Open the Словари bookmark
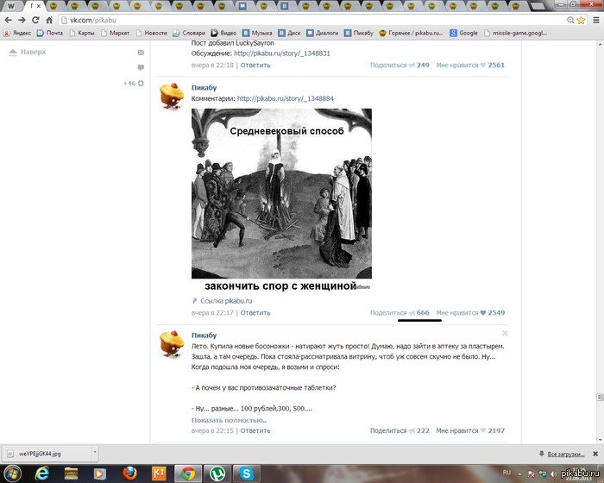The width and height of the screenshot is (604, 483). [189, 33]
